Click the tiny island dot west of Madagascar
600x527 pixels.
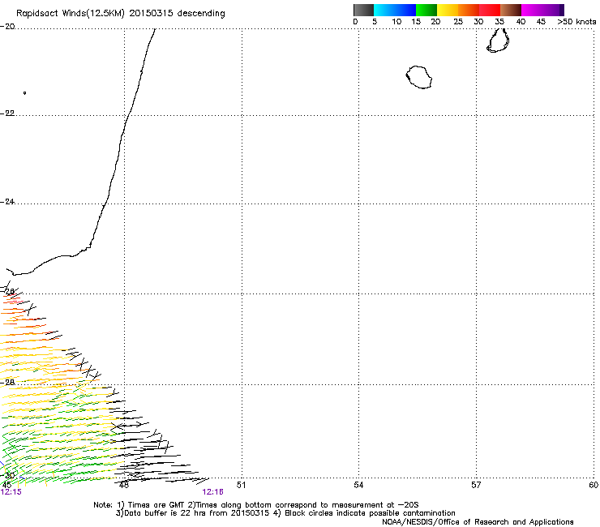click(24, 92)
